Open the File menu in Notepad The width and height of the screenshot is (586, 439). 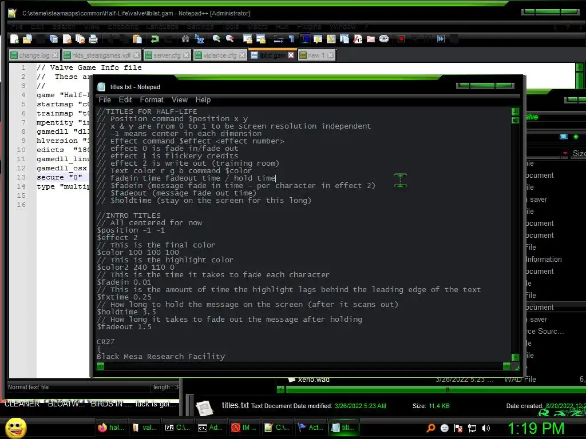click(105, 99)
